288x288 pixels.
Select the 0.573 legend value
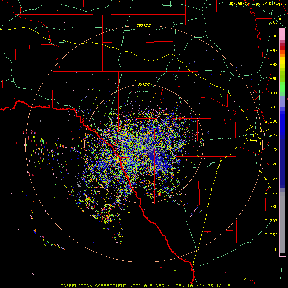click(271, 150)
